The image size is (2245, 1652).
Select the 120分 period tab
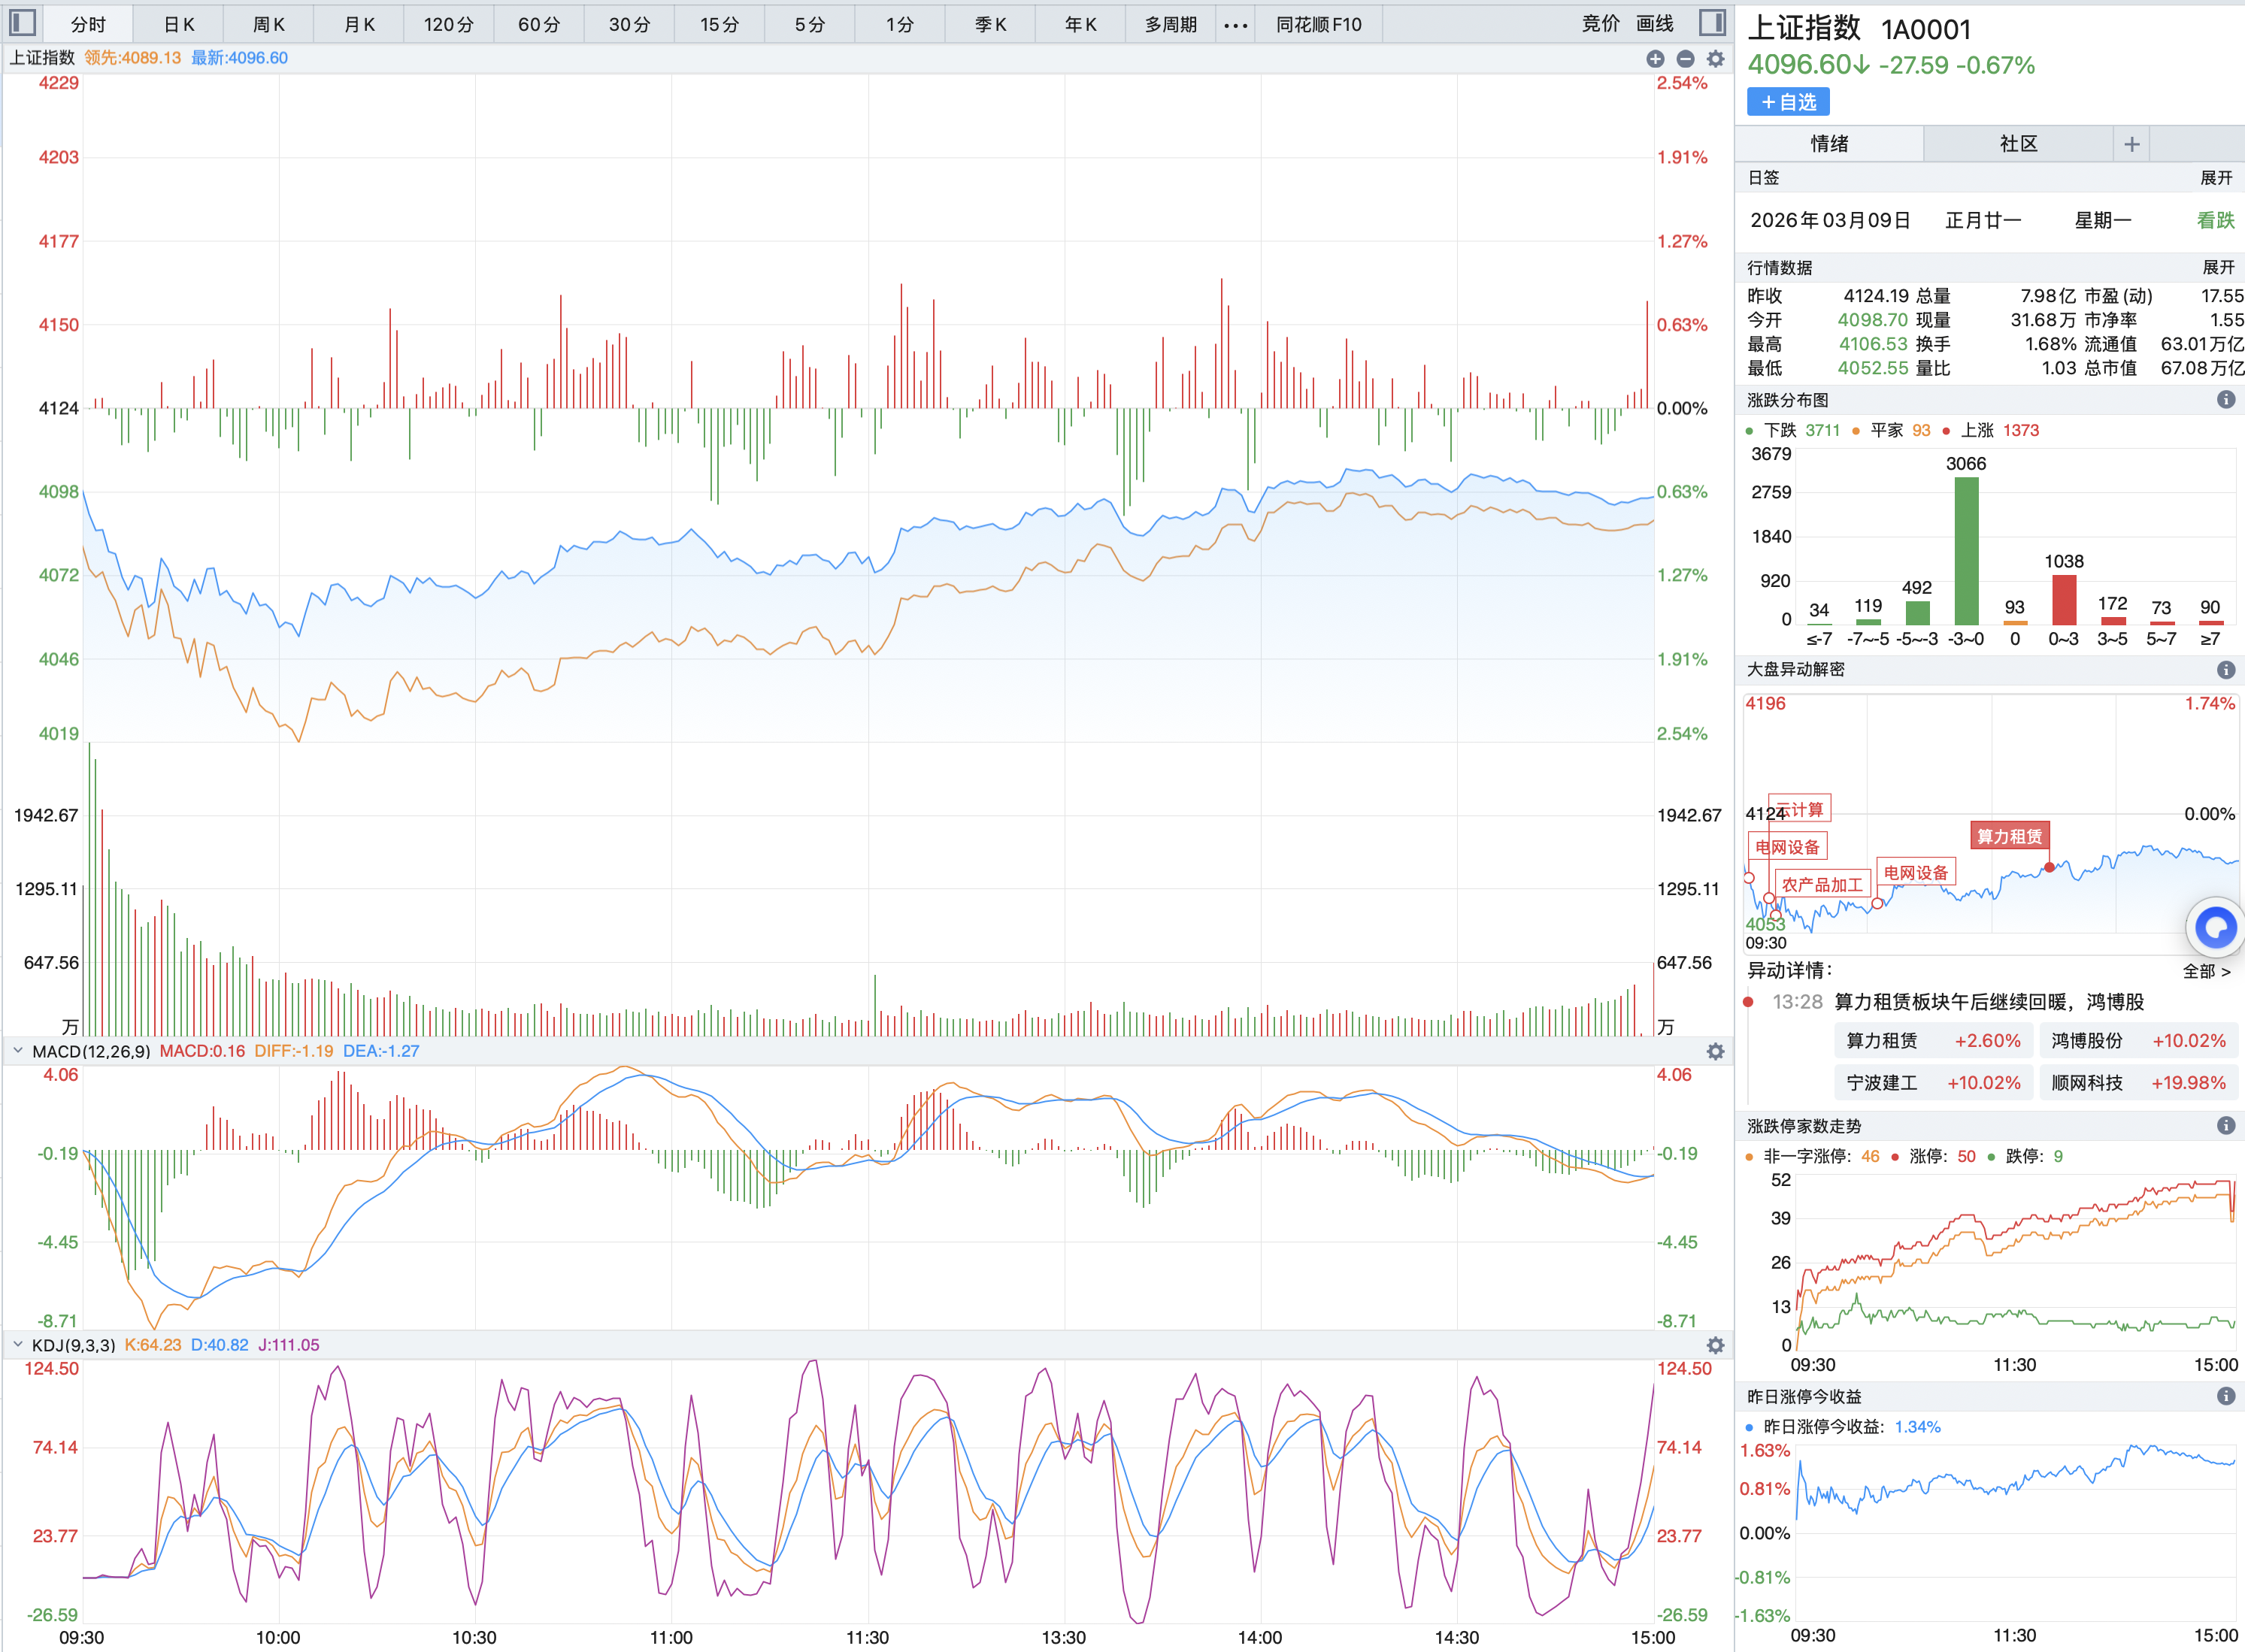(x=448, y=25)
